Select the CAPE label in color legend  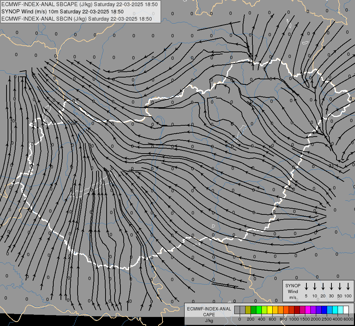[209, 315]
